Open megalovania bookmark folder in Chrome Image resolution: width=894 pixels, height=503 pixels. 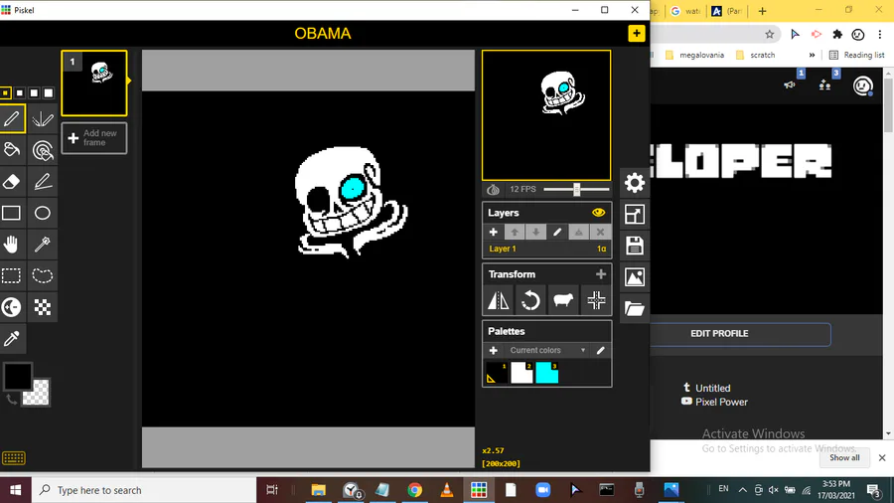pyautogui.click(x=694, y=55)
